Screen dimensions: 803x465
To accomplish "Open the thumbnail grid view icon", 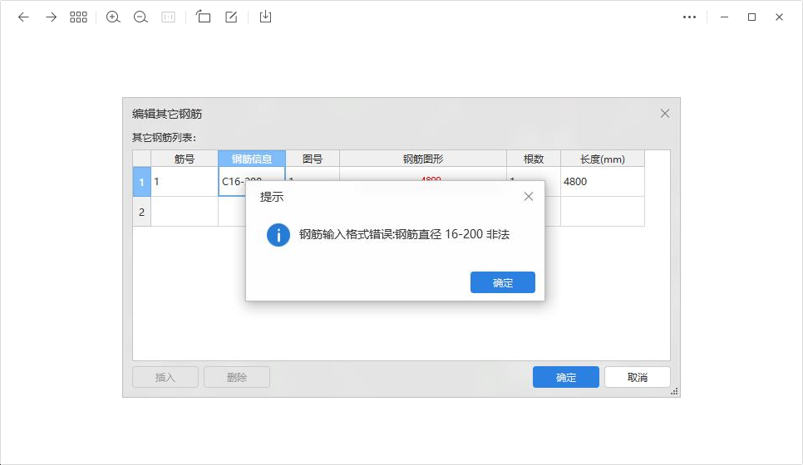I will pyautogui.click(x=78, y=17).
